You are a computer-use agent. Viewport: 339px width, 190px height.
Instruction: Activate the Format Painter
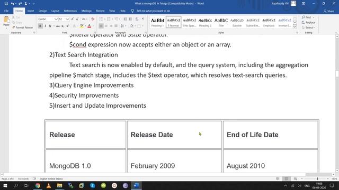click(x=22, y=27)
